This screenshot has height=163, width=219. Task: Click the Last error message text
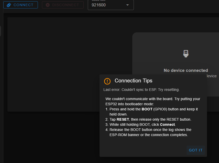141,90
